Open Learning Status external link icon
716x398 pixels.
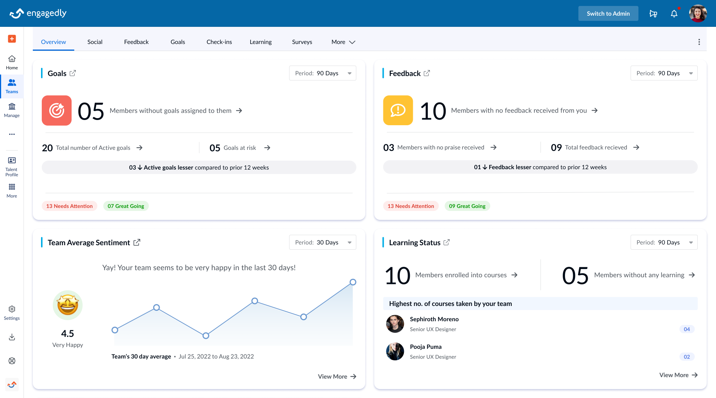[446, 242]
